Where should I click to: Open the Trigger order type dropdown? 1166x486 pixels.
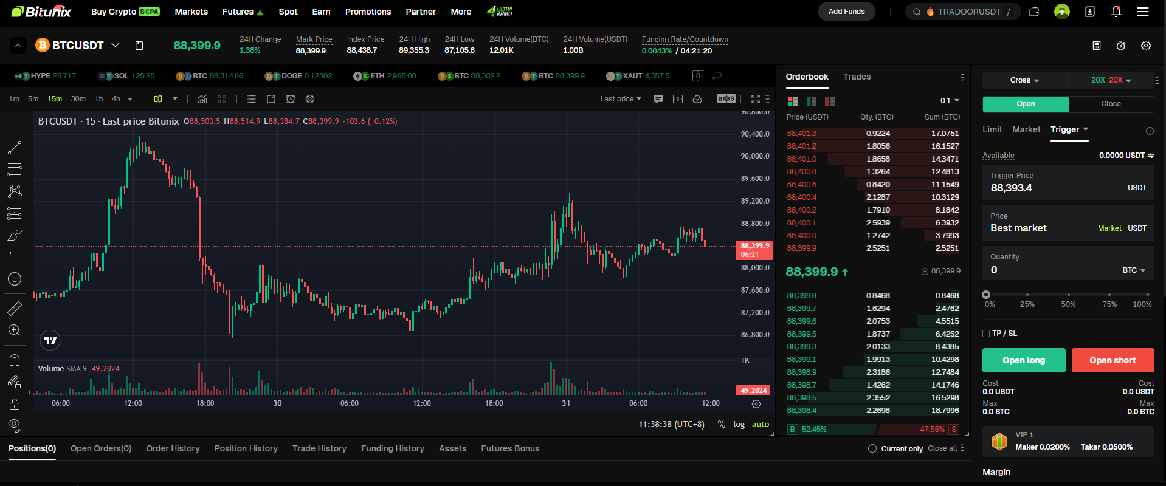1069,129
